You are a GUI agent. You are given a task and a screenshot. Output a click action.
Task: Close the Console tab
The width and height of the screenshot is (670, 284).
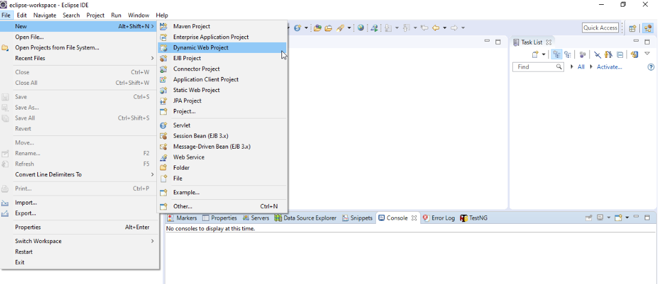coord(414,218)
